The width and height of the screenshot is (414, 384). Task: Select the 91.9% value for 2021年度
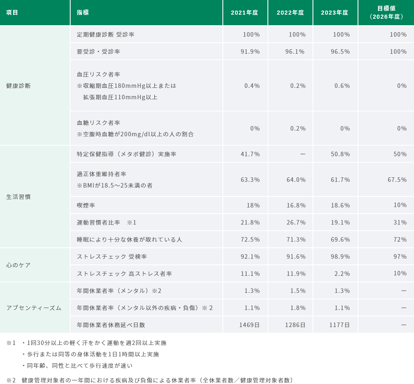250,52
